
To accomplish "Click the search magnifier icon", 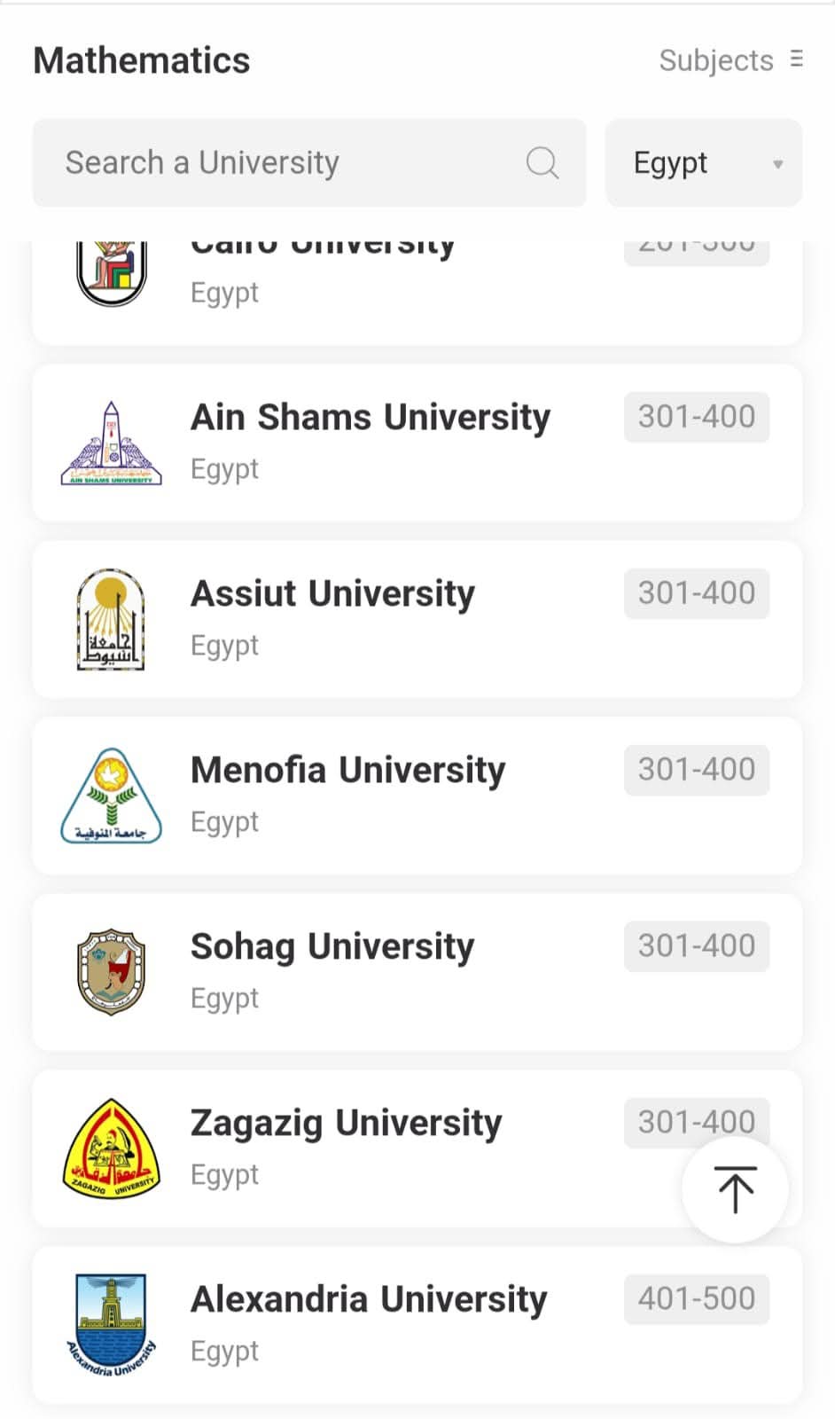I will click(542, 163).
